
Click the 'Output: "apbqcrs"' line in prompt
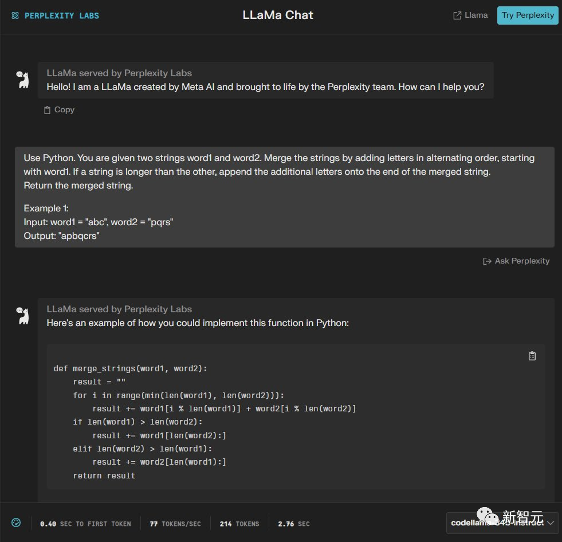pos(62,236)
